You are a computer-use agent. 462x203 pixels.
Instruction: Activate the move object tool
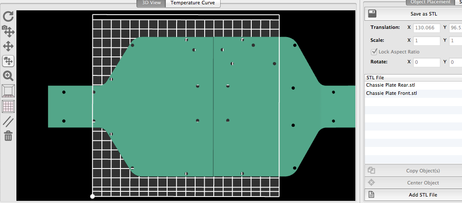coord(8,61)
